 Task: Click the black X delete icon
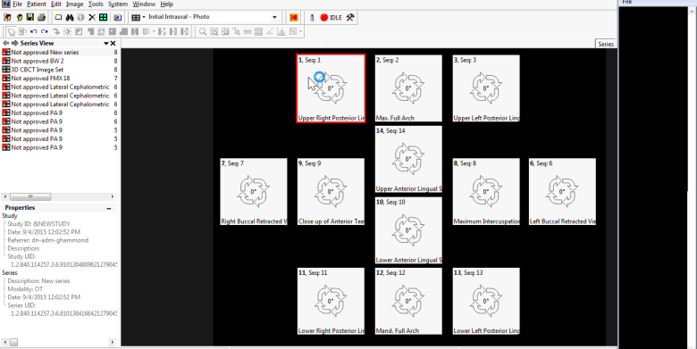tap(92, 17)
